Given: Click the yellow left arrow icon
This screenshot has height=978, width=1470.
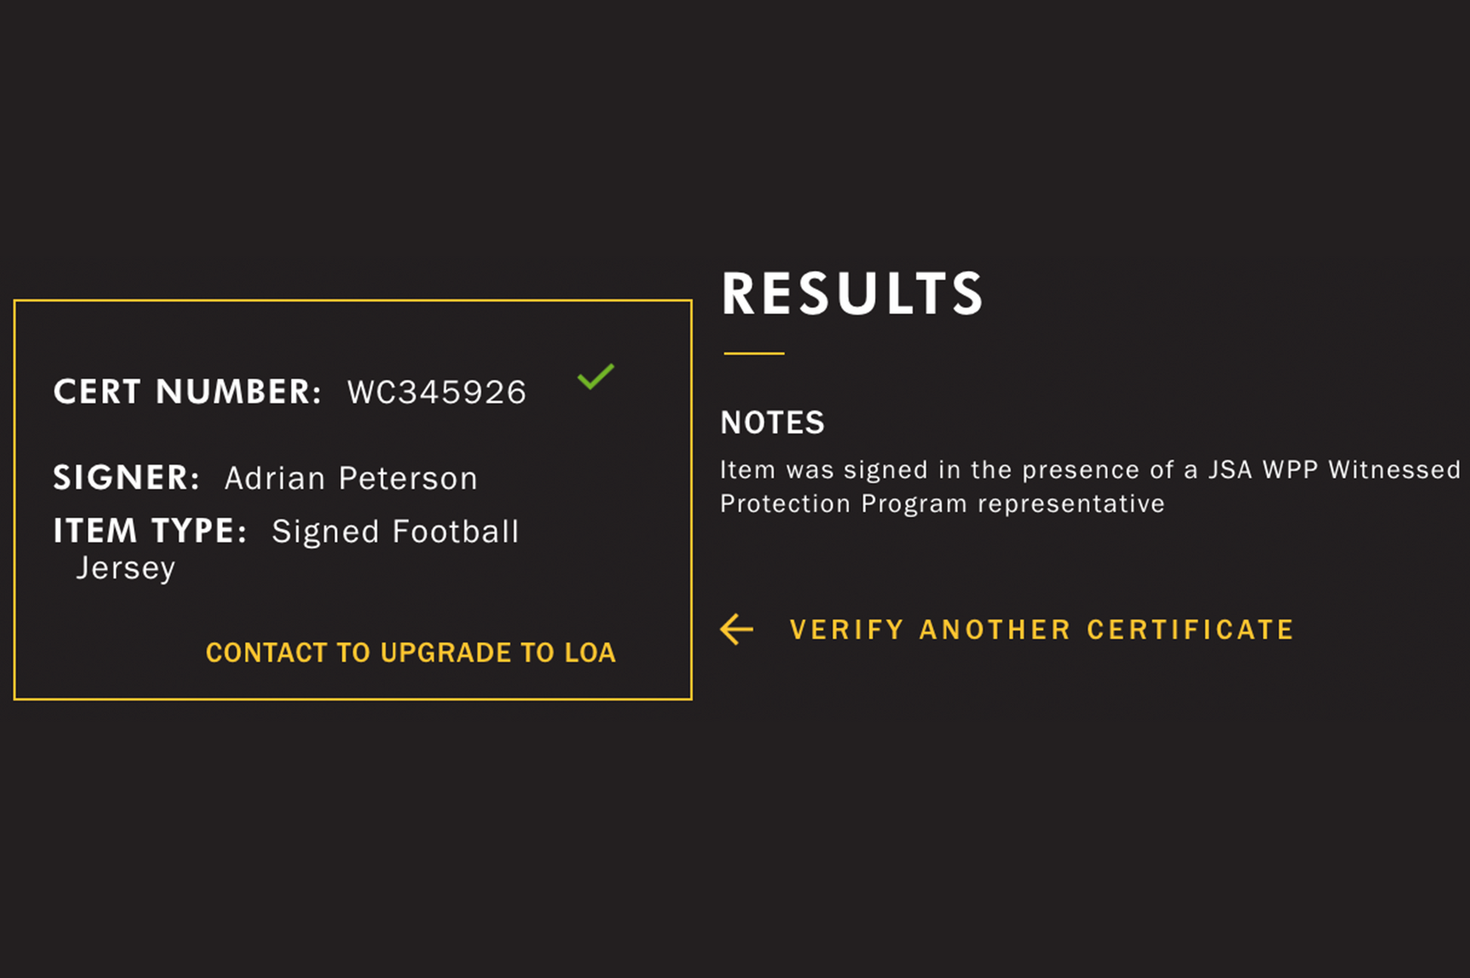Looking at the screenshot, I should (x=737, y=629).
